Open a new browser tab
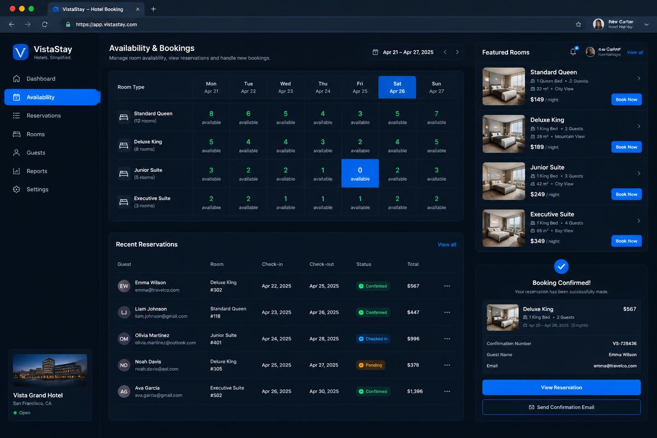Screen dimensions: 657x438 tap(153, 9)
